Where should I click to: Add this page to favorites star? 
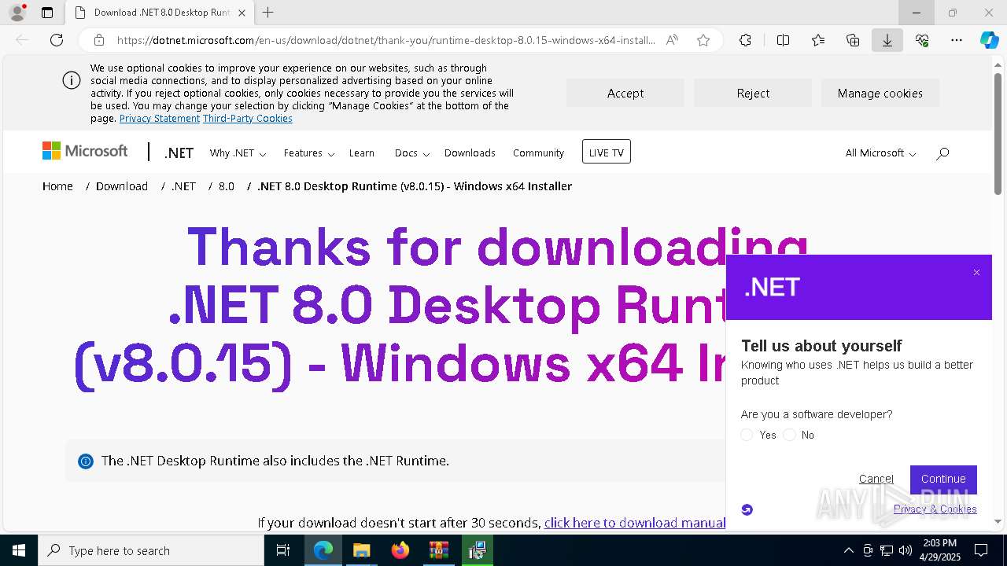click(703, 40)
